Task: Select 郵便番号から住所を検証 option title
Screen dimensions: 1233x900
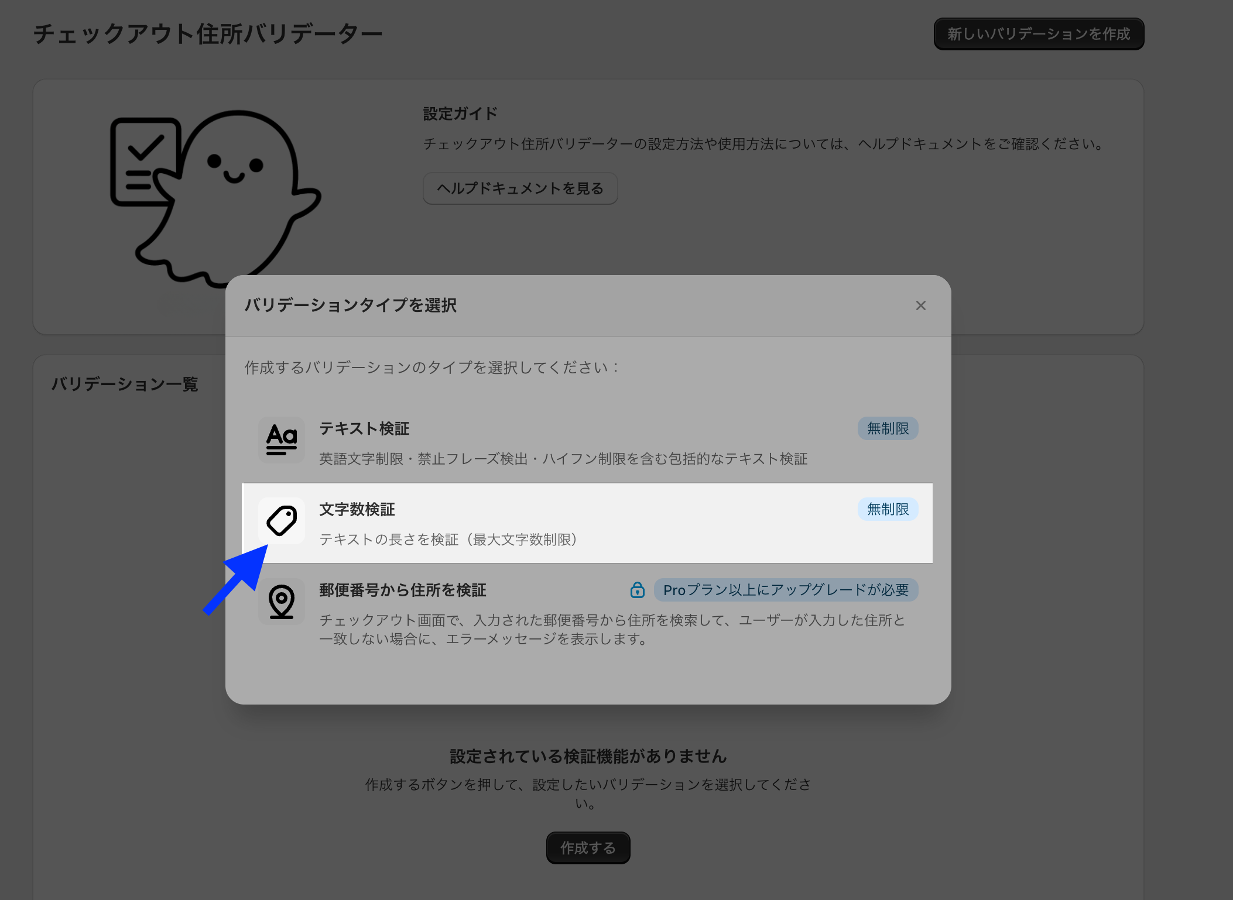Action: tap(403, 590)
